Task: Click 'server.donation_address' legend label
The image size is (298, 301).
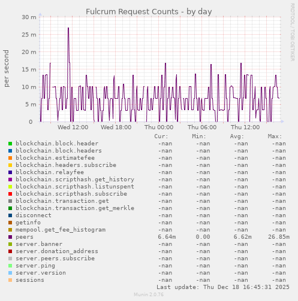Action: coord(57,251)
